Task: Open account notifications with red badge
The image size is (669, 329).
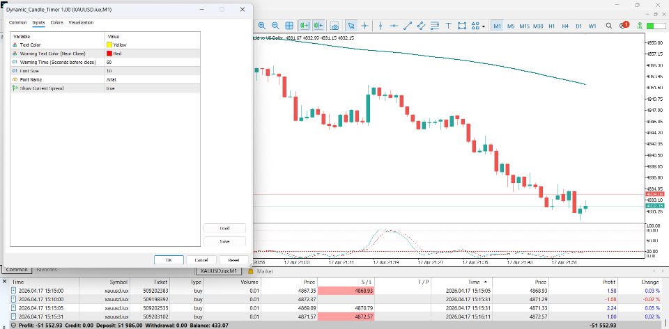Action: [x=623, y=26]
